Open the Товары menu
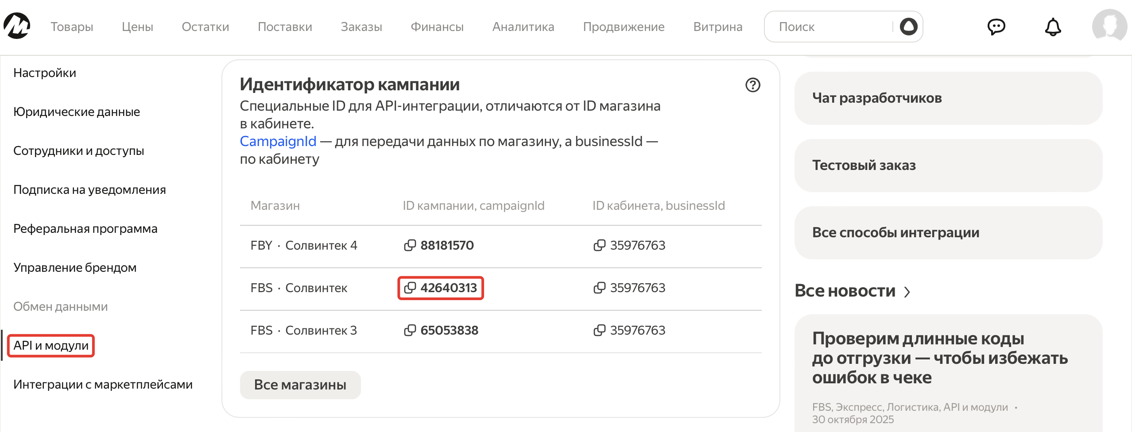This screenshot has width=1132, height=432. pyautogui.click(x=72, y=27)
